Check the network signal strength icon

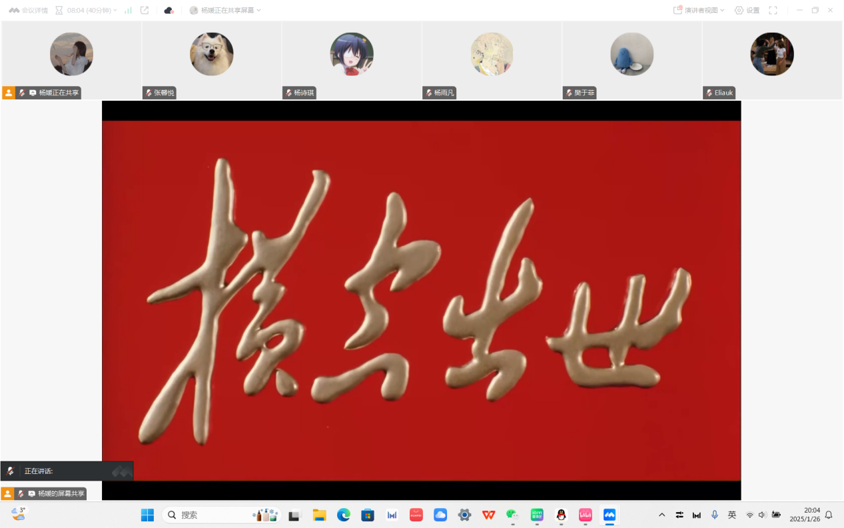pyautogui.click(x=128, y=11)
